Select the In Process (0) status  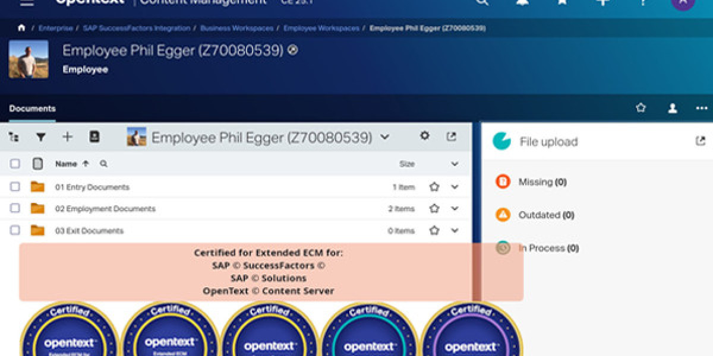(548, 248)
